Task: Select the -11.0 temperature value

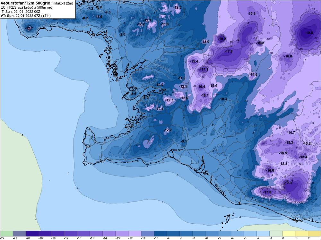Action: tap(98, 17)
